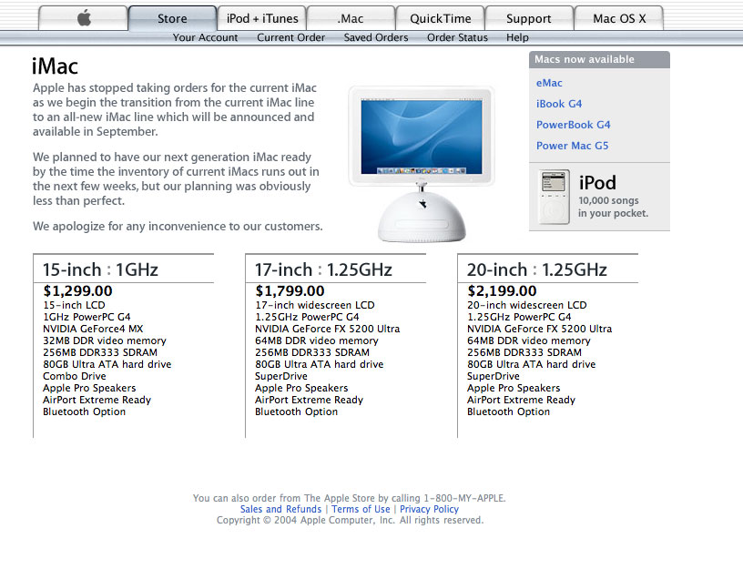Open the Power Mac G5 link
The height and width of the screenshot is (569, 743).
[x=573, y=146]
